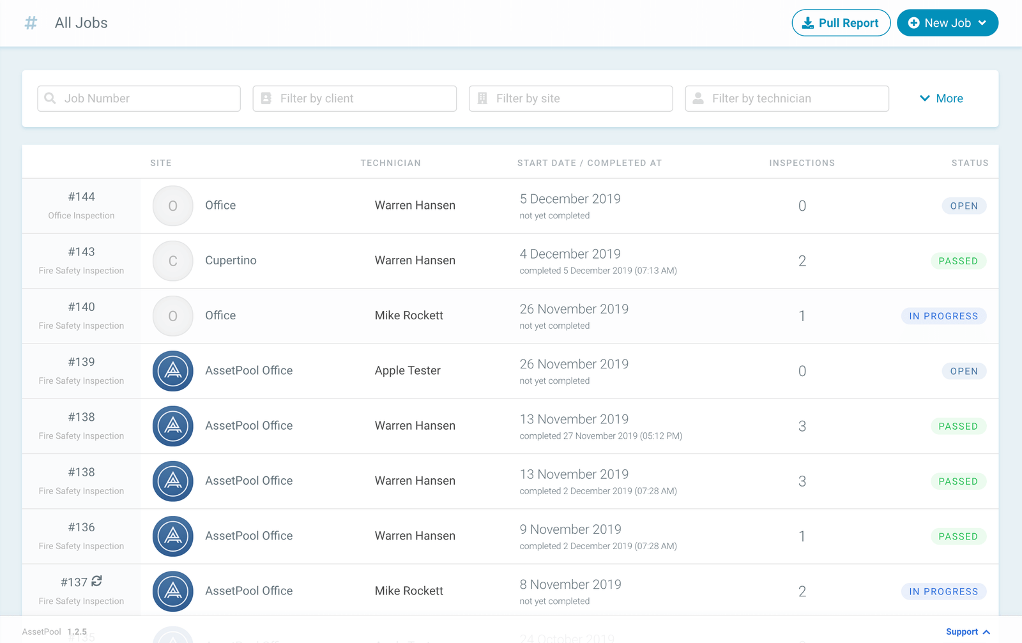Click the plus icon in New Job

click(x=914, y=23)
